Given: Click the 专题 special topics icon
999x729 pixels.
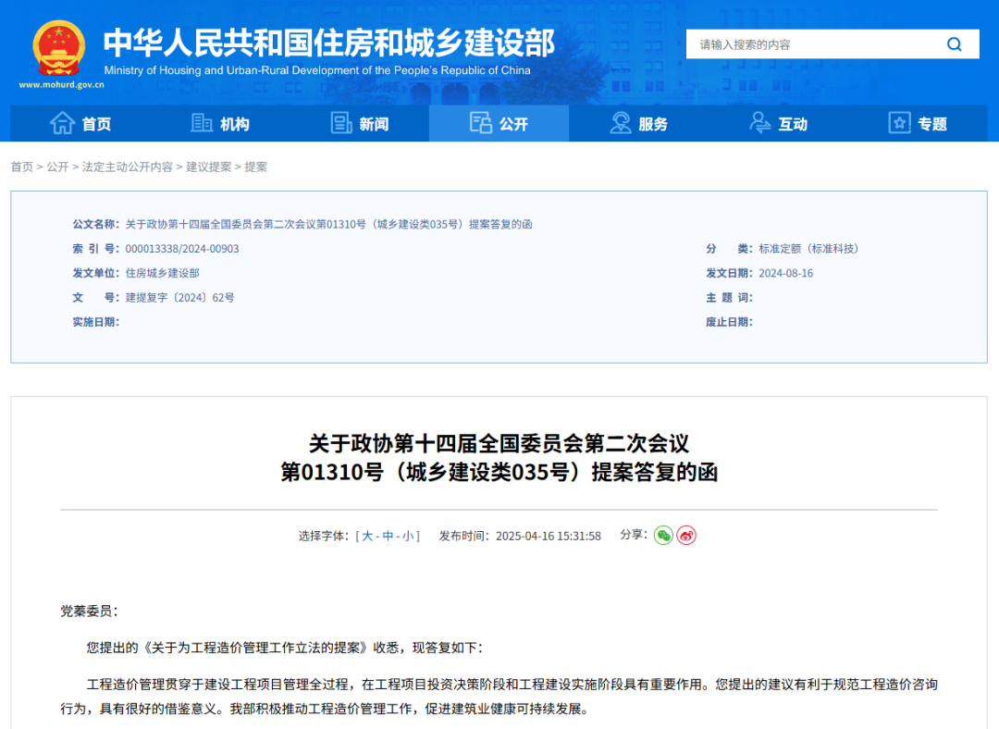Looking at the screenshot, I should (898, 123).
